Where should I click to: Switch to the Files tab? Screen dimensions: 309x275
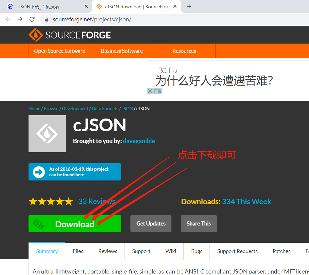click(78, 251)
